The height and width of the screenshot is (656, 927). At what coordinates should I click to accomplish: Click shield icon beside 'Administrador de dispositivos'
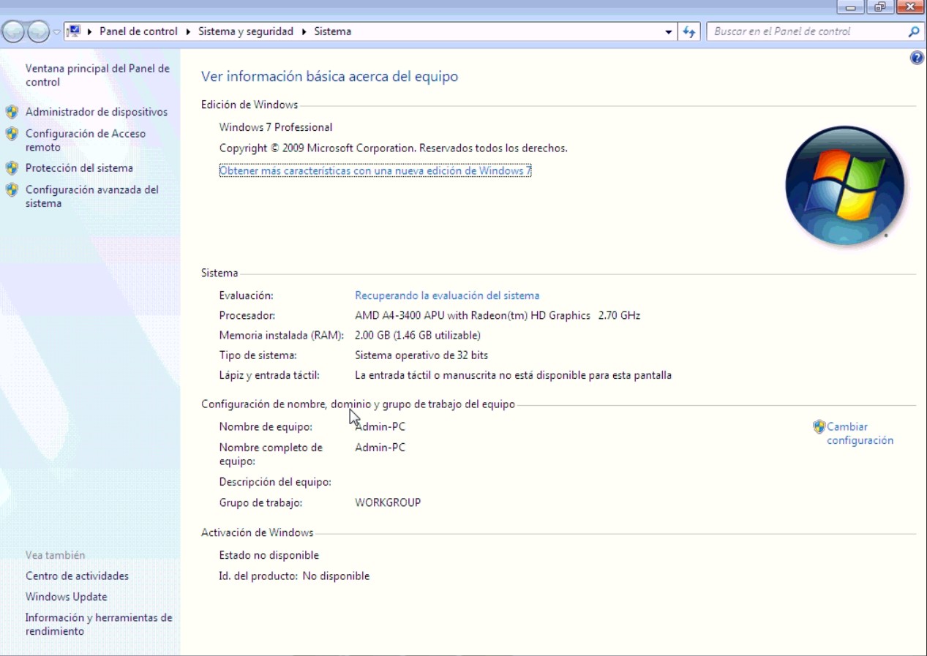point(12,112)
